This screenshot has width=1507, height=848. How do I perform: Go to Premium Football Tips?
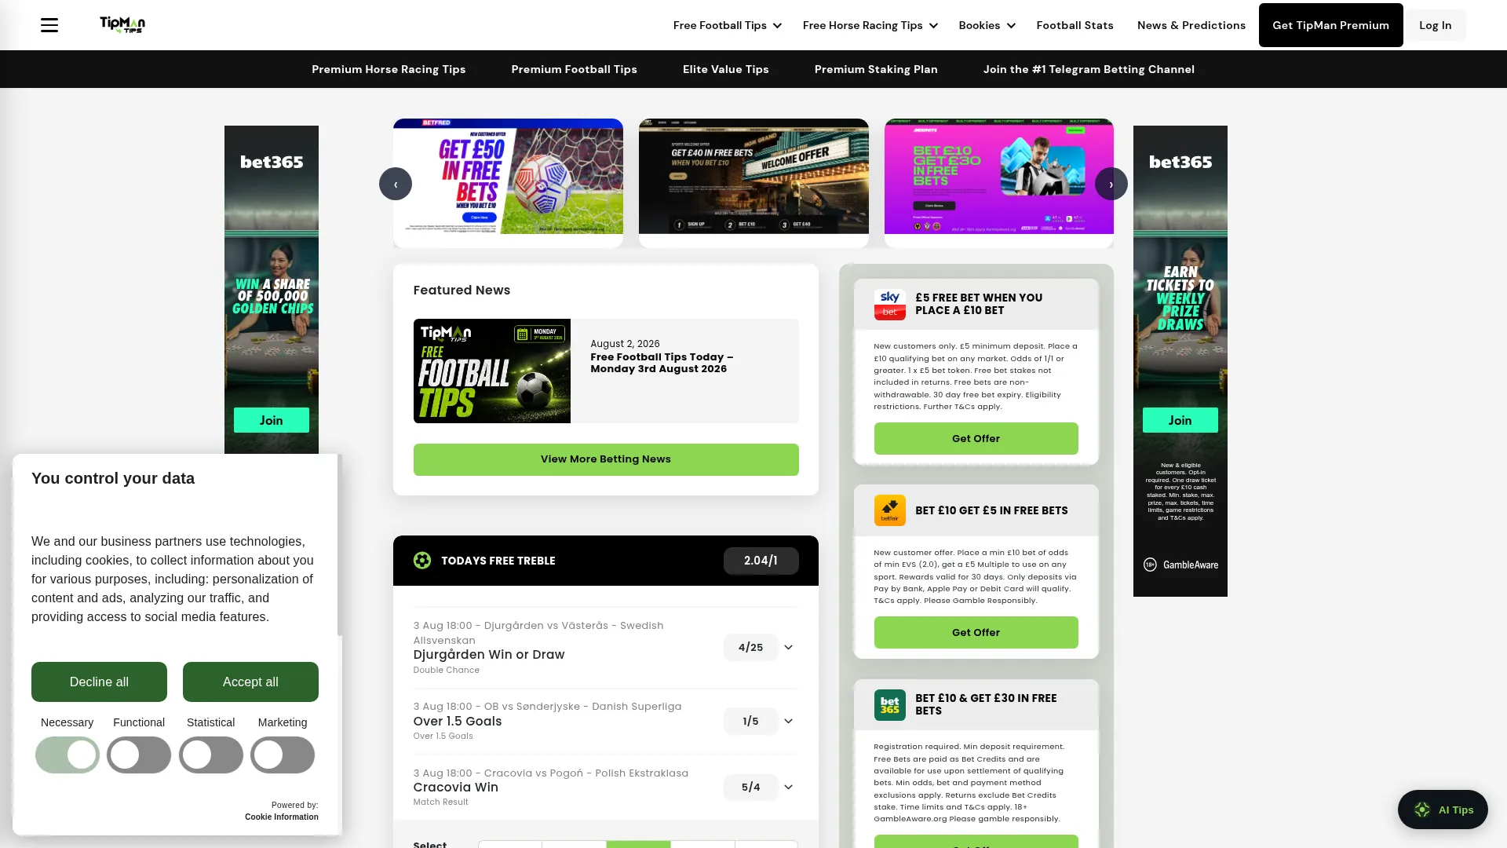[575, 69]
